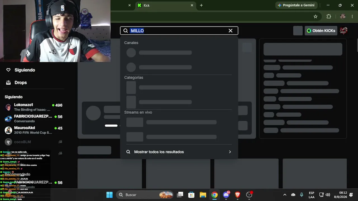Click the Siguiendo section heading above Lokonazo1

tap(13, 97)
